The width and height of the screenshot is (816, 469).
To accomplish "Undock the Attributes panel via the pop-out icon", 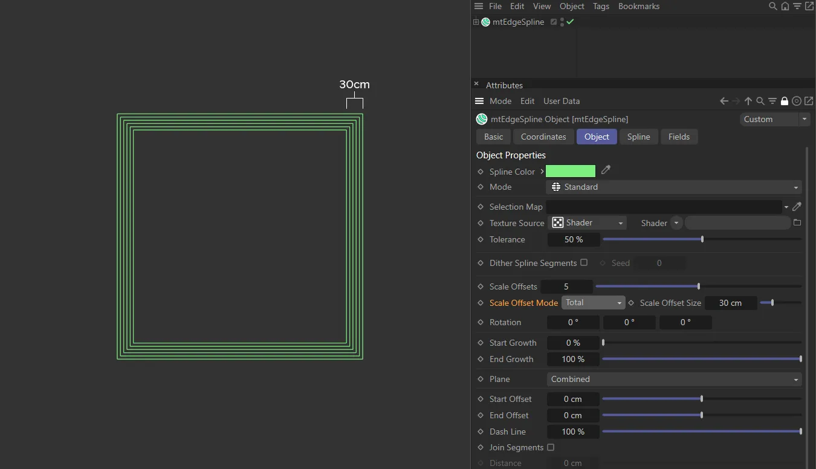I will click(809, 101).
